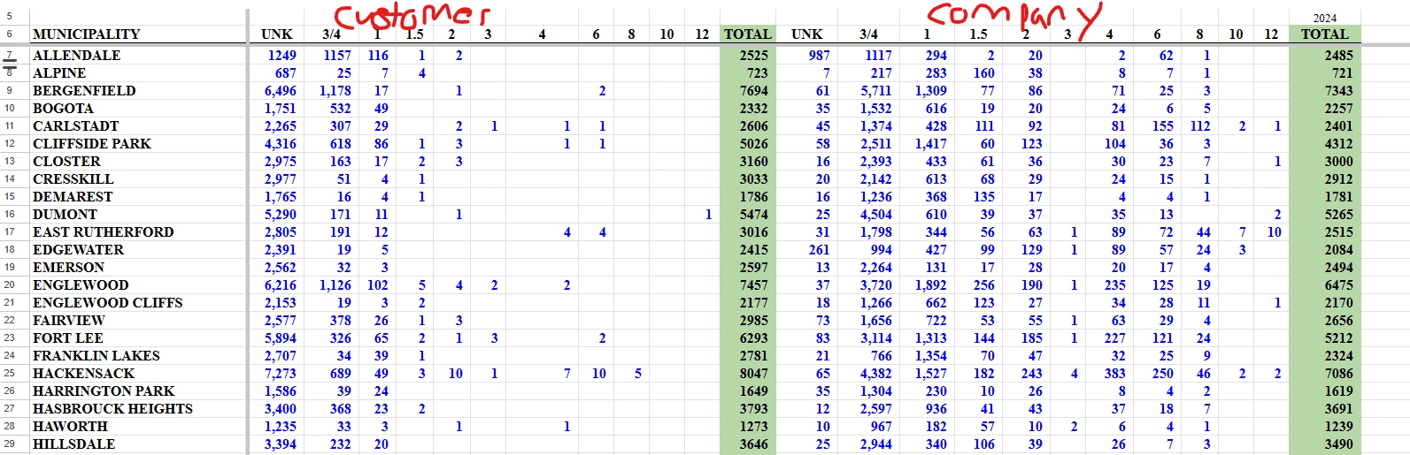
Task: Click the BERGENFIELD row name
Action: pyautogui.click(x=84, y=91)
